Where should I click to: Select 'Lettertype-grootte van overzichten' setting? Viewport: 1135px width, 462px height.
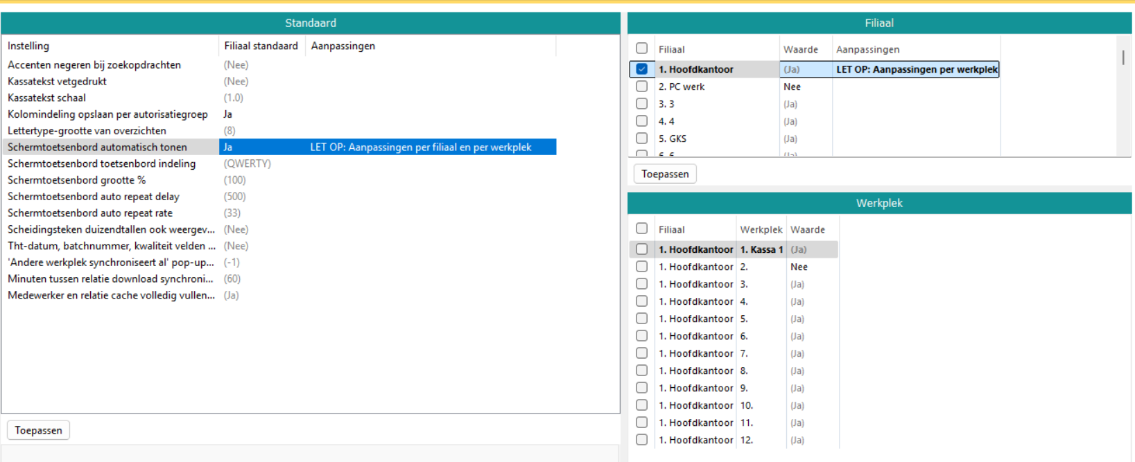pos(87,130)
